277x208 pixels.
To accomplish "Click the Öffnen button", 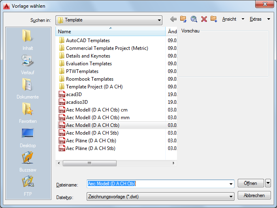I will tap(251, 183).
